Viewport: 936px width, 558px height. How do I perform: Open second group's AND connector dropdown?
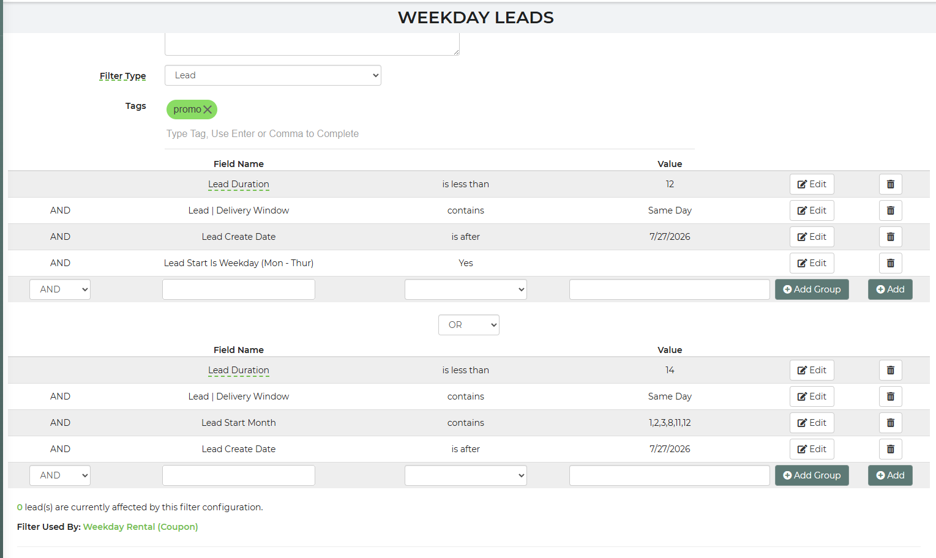pyautogui.click(x=60, y=475)
